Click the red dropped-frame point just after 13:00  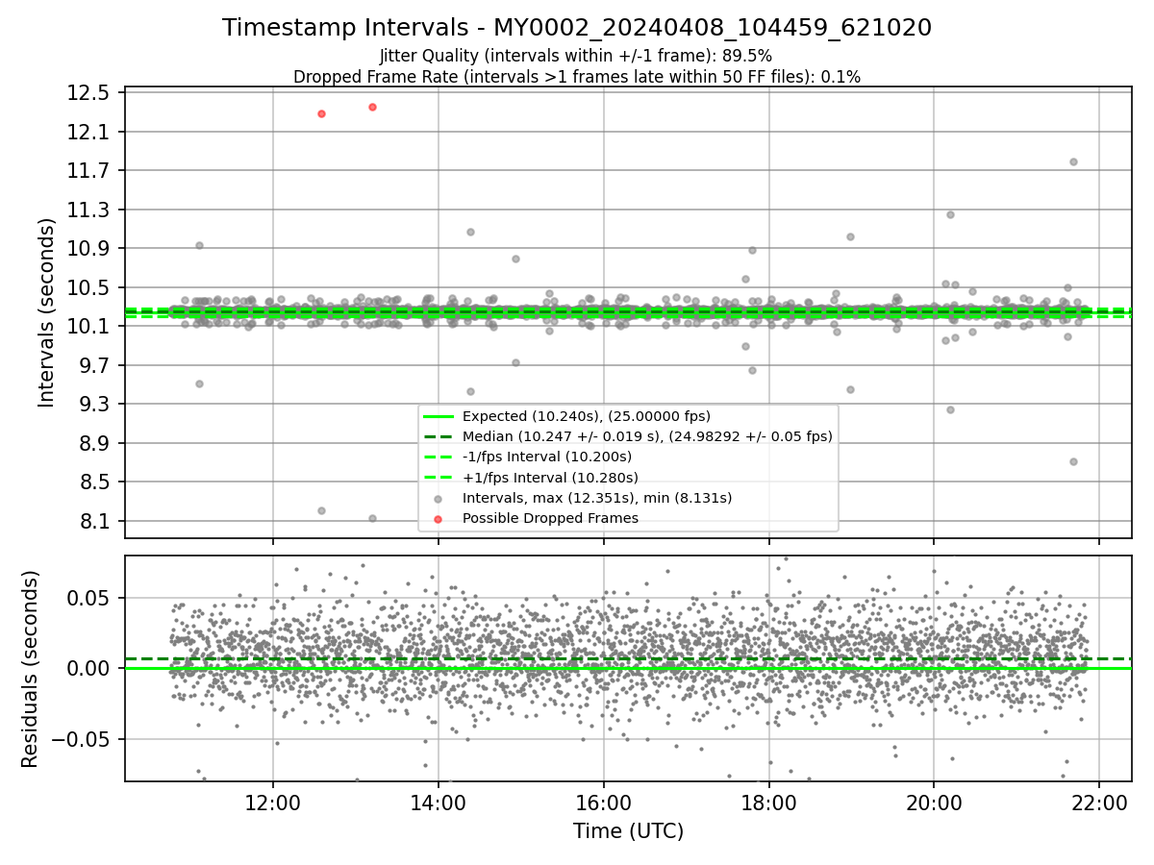pyautogui.click(x=372, y=107)
